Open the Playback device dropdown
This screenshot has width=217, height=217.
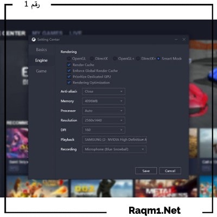pyautogui.click(x=114, y=139)
